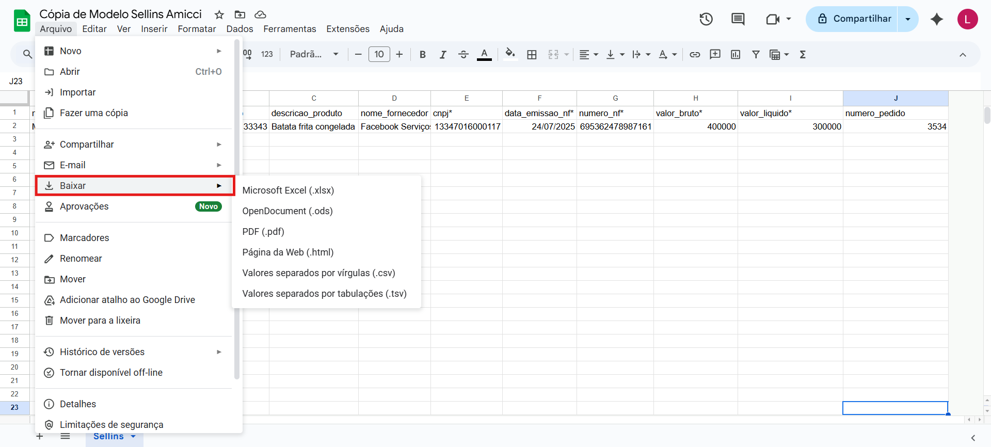Open the comments panel icon
Screen dimensions: 991x447
coord(738,19)
